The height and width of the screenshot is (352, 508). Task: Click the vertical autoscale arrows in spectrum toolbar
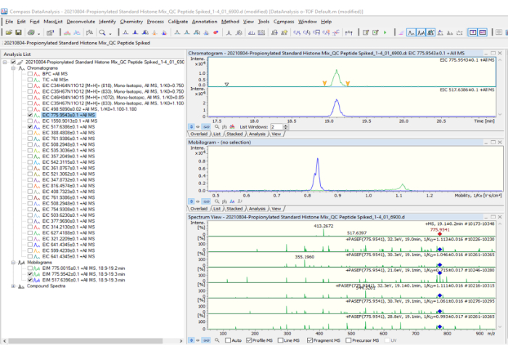click(x=192, y=340)
